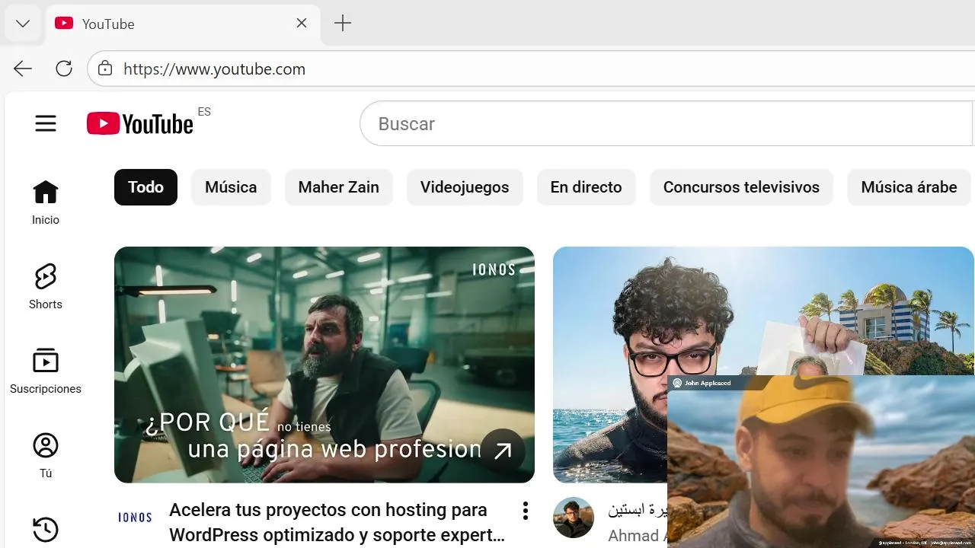
Task: Open the hamburger guide menu
Action: (x=46, y=123)
